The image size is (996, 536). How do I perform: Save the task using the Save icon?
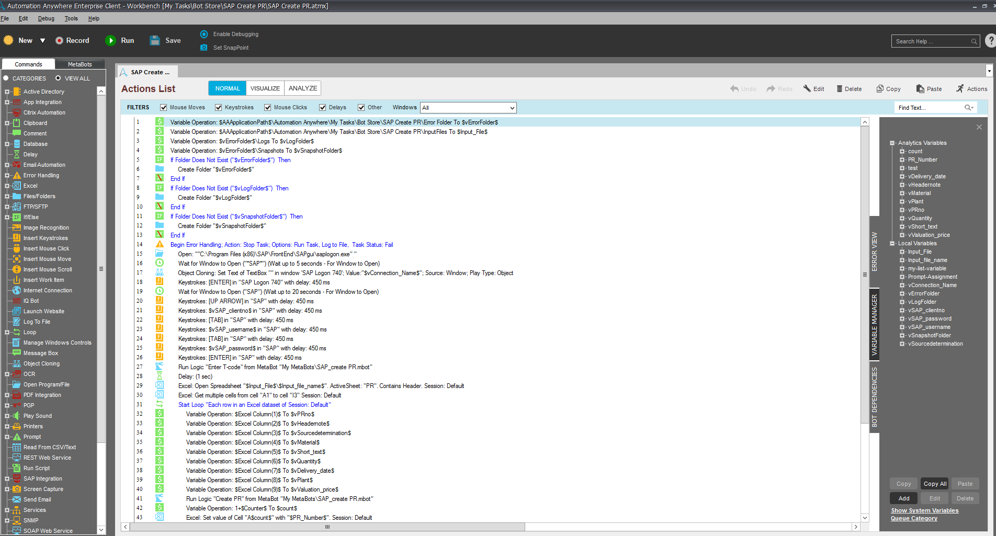click(155, 40)
